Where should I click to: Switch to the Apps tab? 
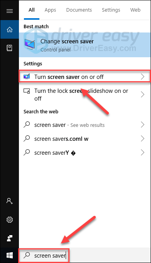click(x=50, y=10)
